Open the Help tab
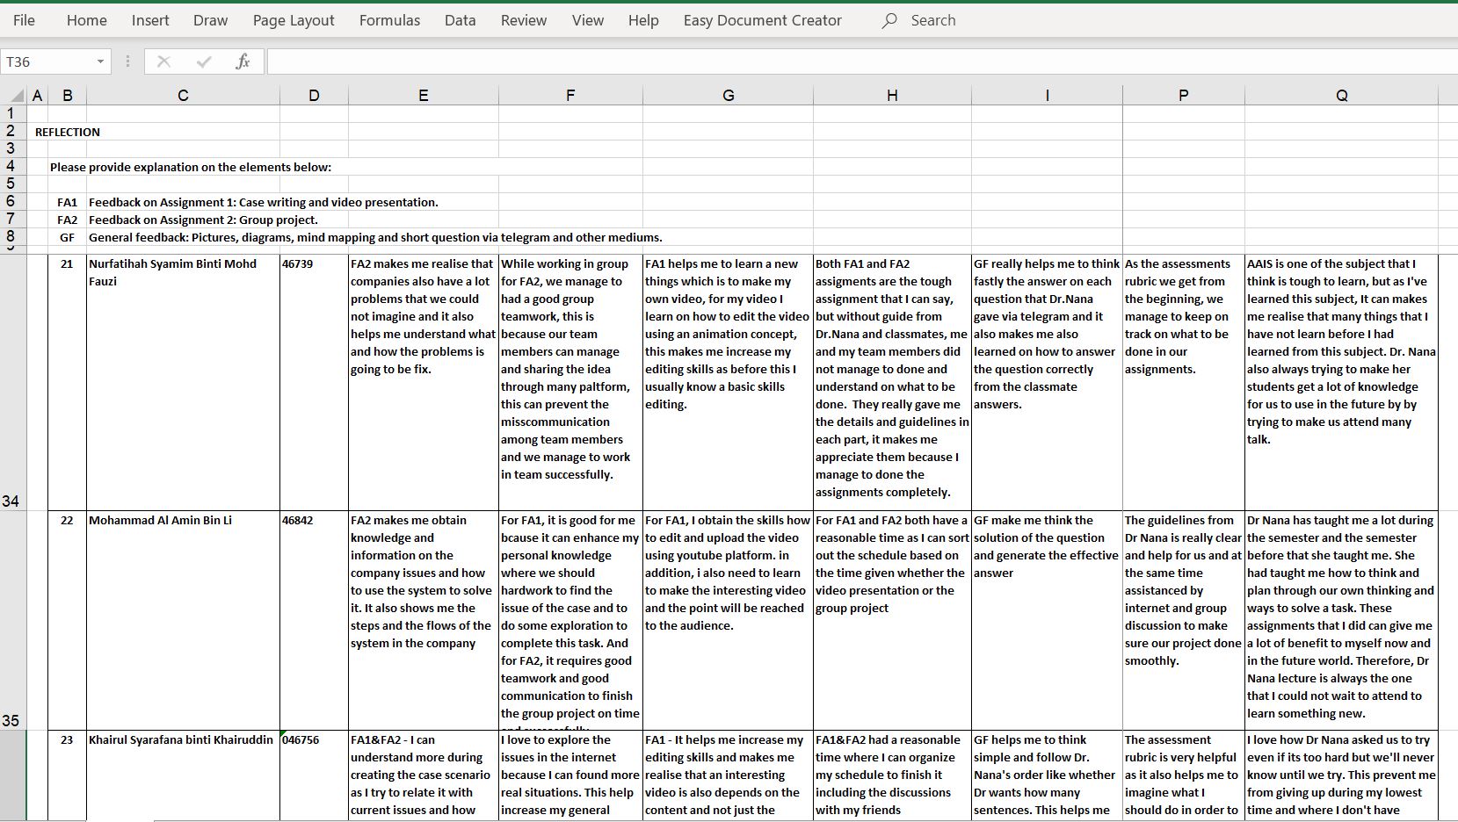The width and height of the screenshot is (1458, 822). tap(643, 20)
